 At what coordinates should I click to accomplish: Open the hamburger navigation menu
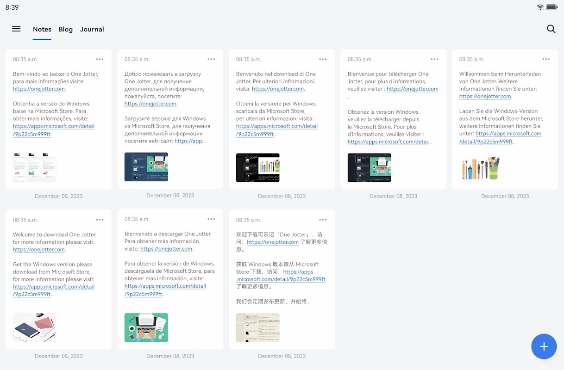(16, 29)
